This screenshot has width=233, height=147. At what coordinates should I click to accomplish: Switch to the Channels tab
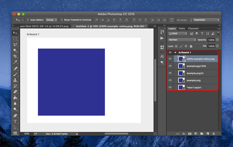click(193, 29)
